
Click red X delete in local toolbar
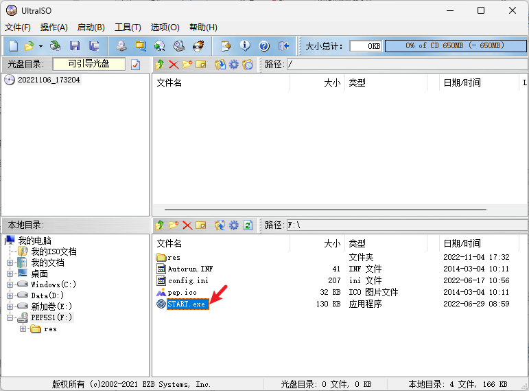[187, 225]
